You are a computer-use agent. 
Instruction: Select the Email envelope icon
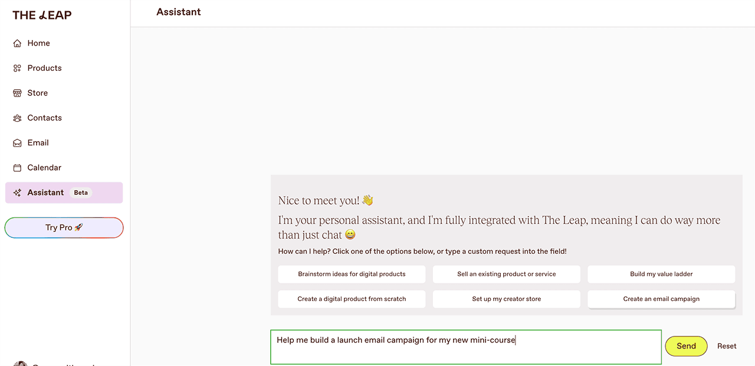tap(17, 142)
